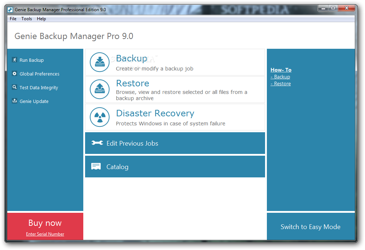Click the Catalog card icon
This screenshot has width=365, height=250.
(96, 166)
